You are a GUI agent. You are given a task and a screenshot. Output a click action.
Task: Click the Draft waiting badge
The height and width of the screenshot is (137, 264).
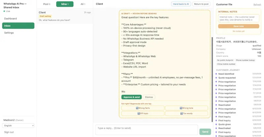click(x=45, y=16)
